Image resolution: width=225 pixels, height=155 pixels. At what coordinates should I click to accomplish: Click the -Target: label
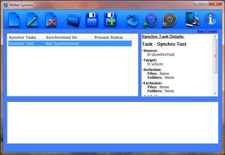149,60
